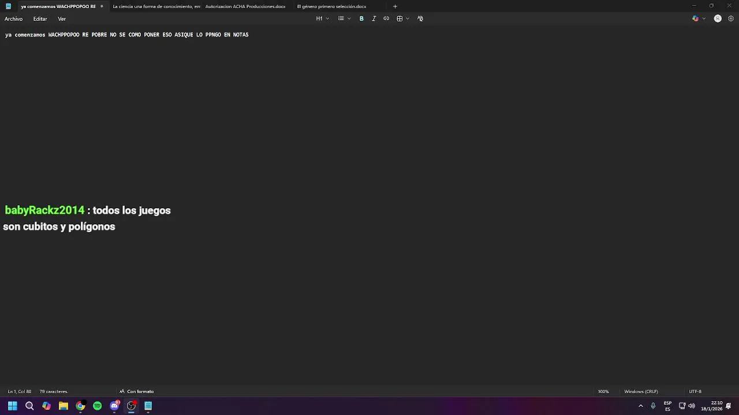Open Discord from the taskbar
The height and width of the screenshot is (415, 739).
pyautogui.click(x=114, y=406)
